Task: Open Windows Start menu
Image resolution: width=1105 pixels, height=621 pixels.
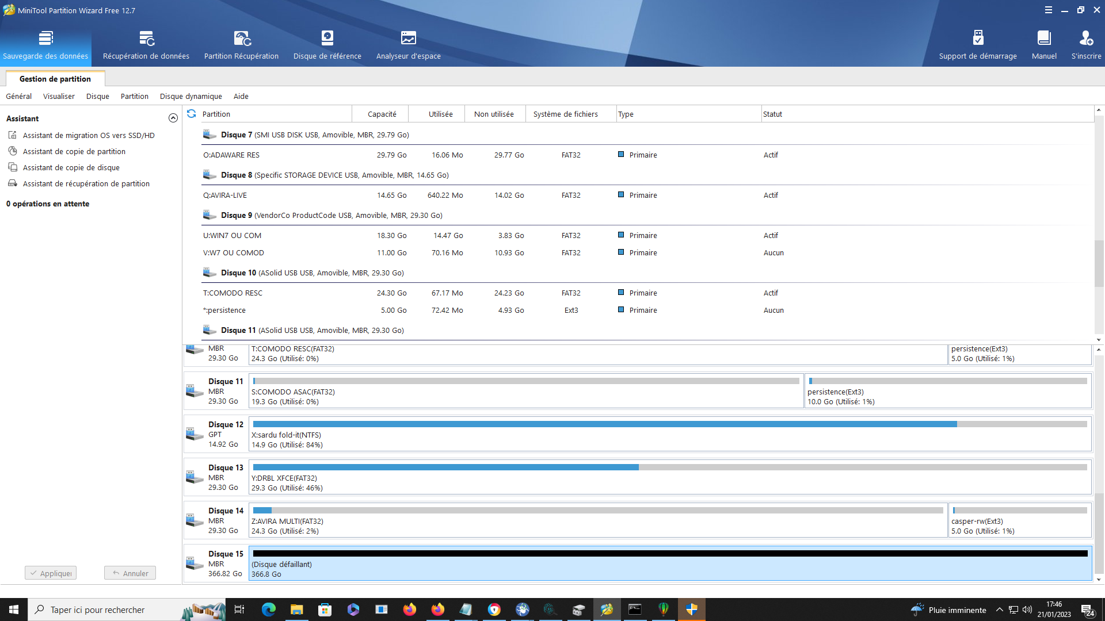Action: point(14,609)
